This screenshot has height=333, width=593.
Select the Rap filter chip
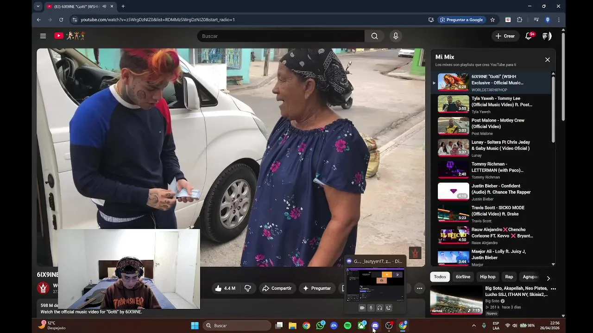coord(509,277)
